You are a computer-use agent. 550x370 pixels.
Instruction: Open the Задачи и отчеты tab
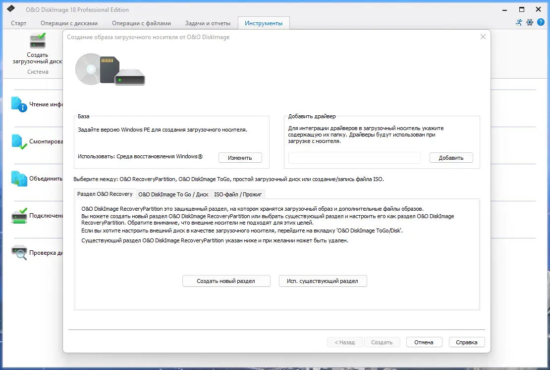(x=208, y=23)
